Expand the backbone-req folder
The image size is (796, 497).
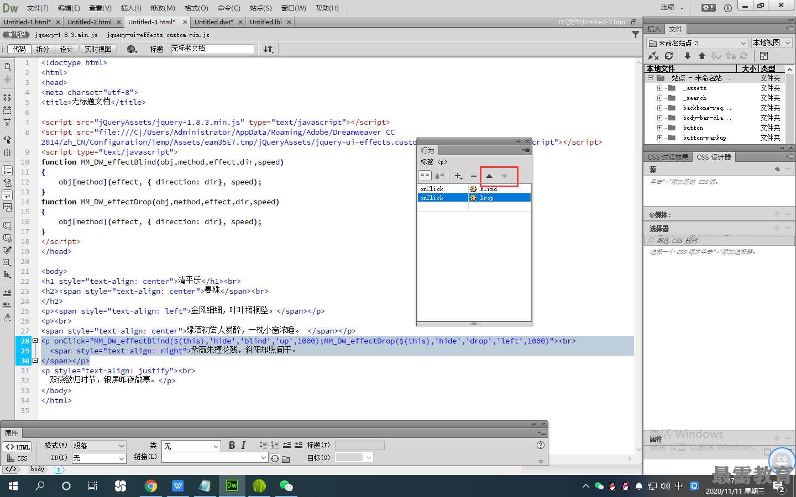(x=659, y=108)
